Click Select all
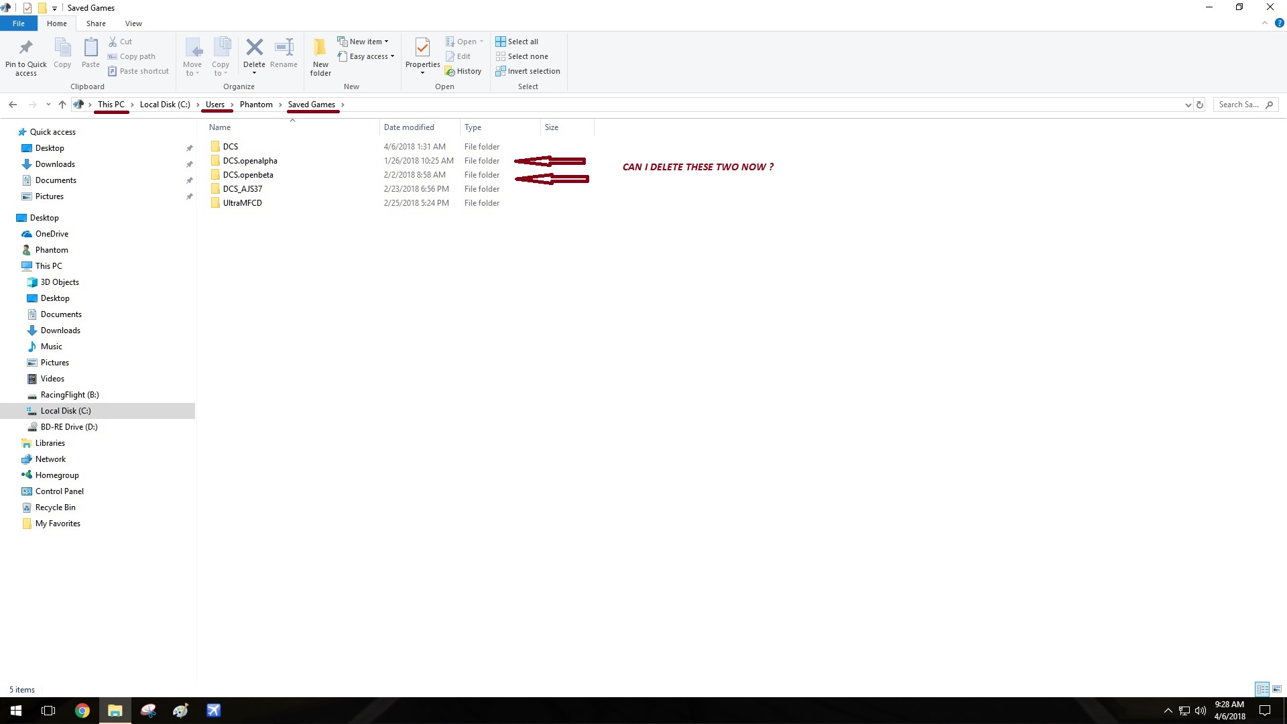Screen dimensions: 1287x724 517,42
